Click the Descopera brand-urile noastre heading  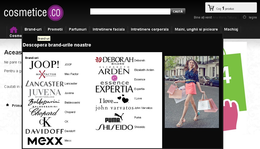click(x=57, y=45)
